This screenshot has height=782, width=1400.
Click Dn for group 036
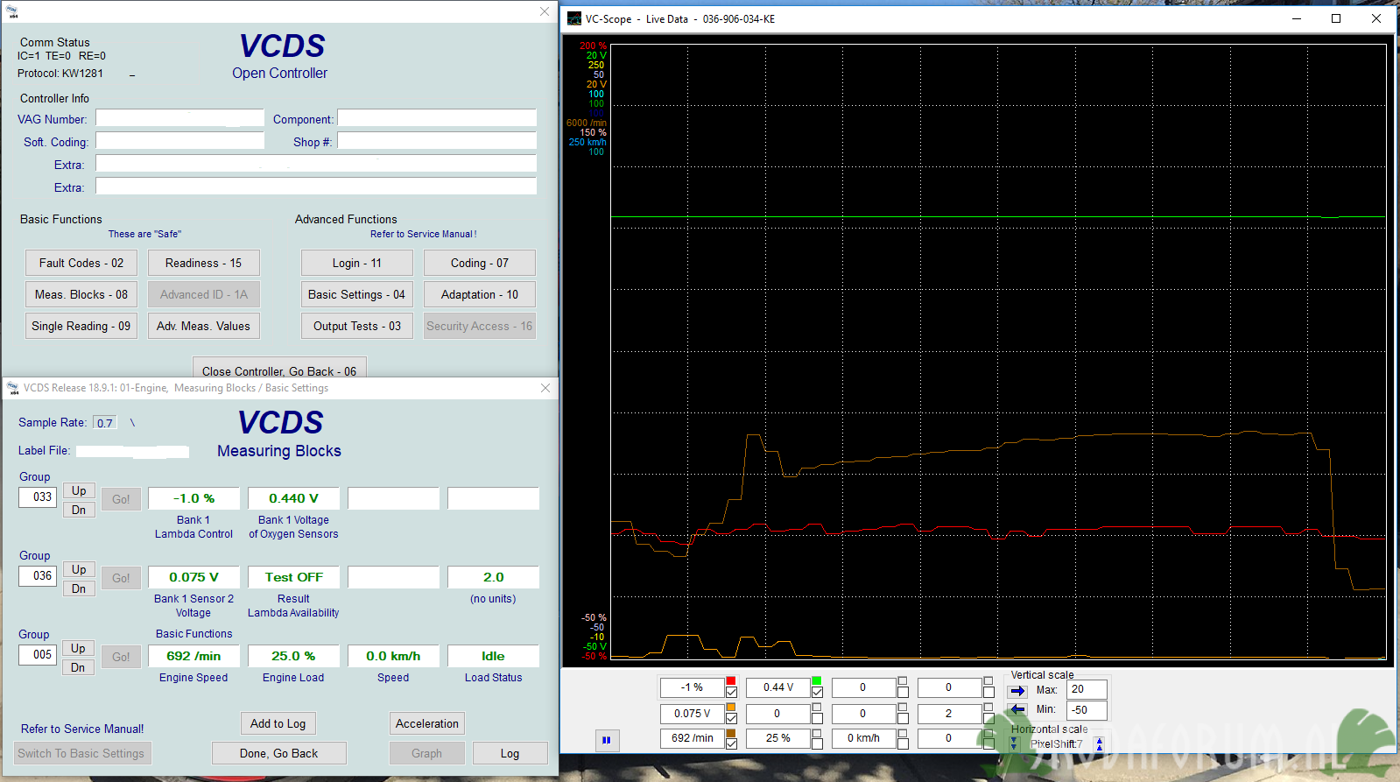[79, 588]
